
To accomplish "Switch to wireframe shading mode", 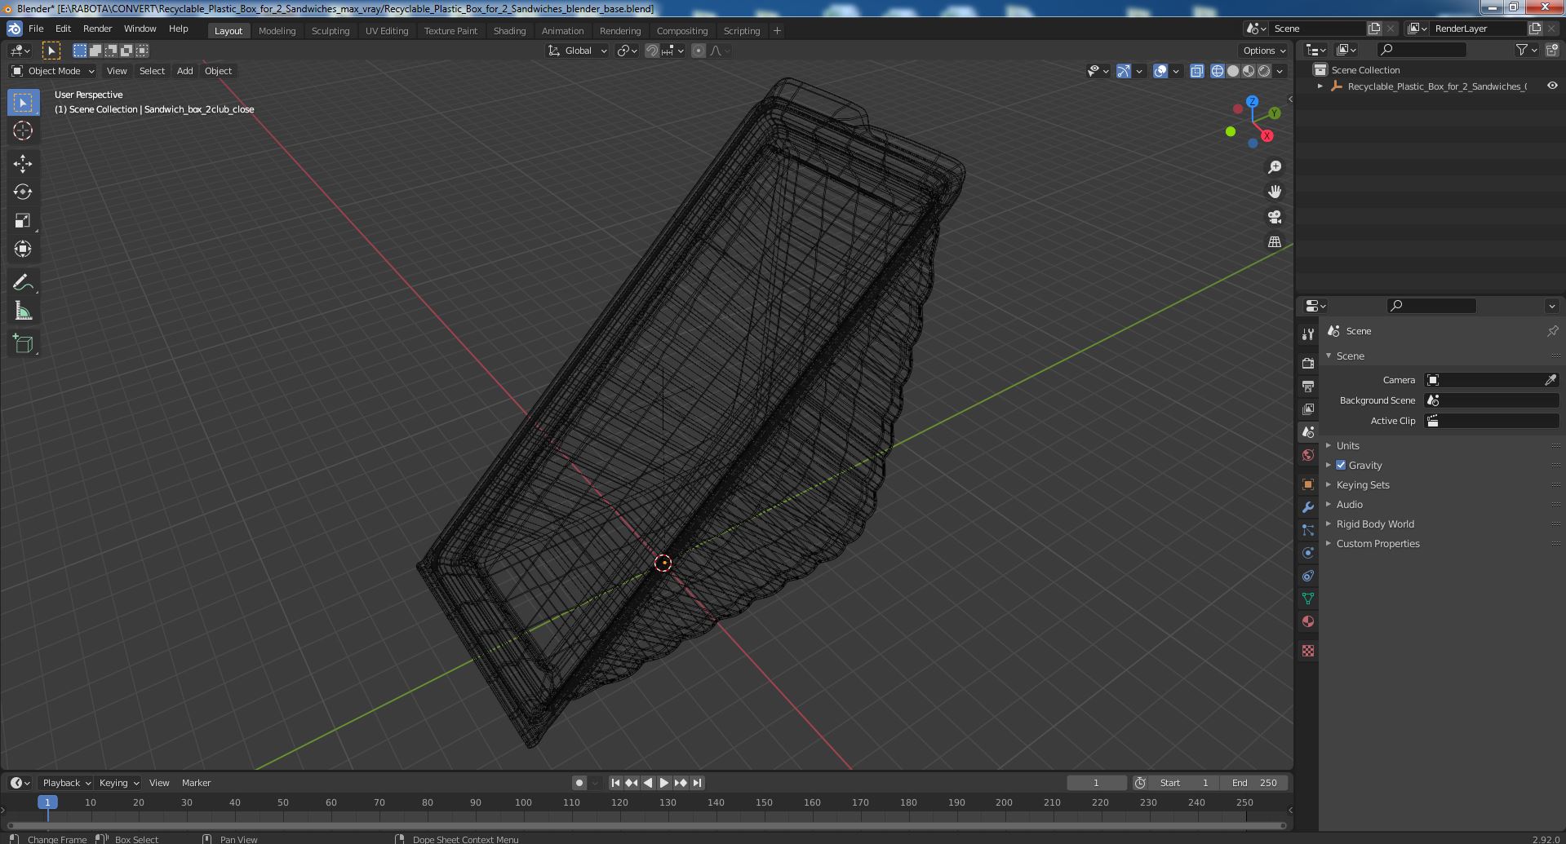I will 1218,71.
